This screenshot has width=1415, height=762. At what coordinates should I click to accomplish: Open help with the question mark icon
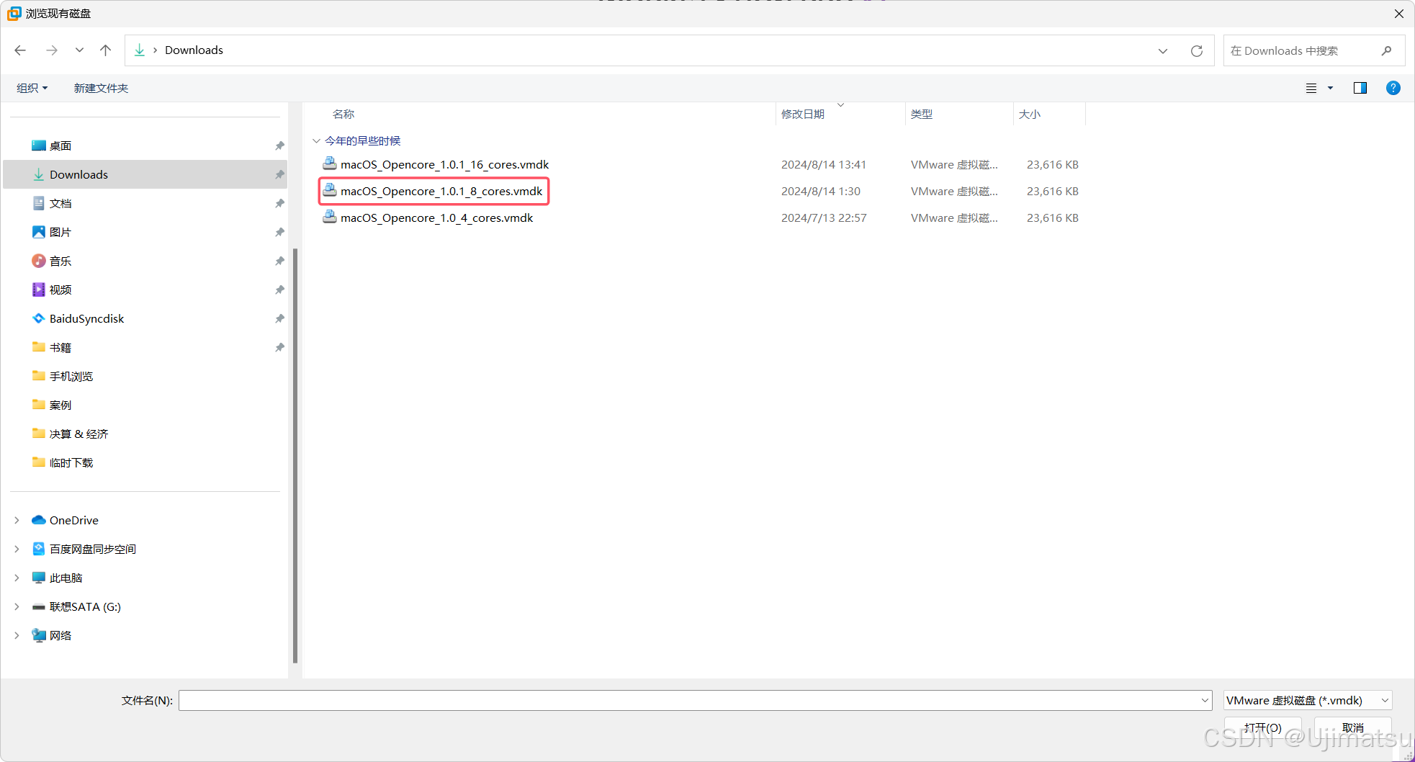[x=1393, y=88]
